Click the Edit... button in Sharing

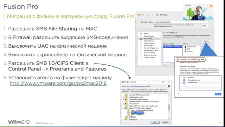(205, 25)
